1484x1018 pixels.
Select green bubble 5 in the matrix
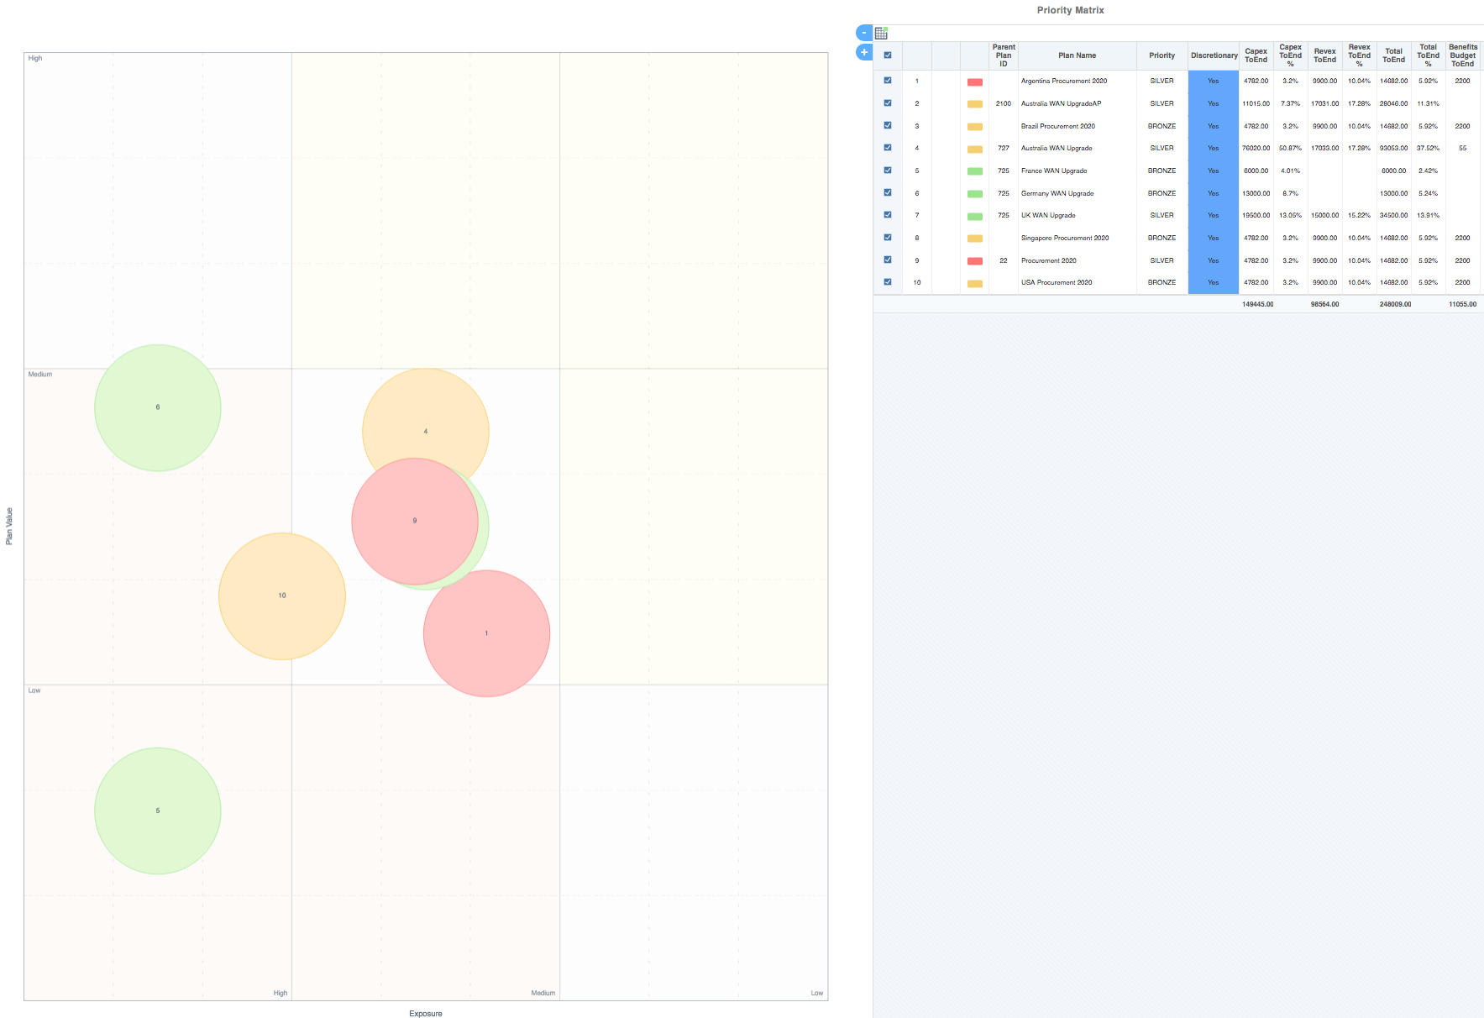pyautogui.click(x=158, y=811)
